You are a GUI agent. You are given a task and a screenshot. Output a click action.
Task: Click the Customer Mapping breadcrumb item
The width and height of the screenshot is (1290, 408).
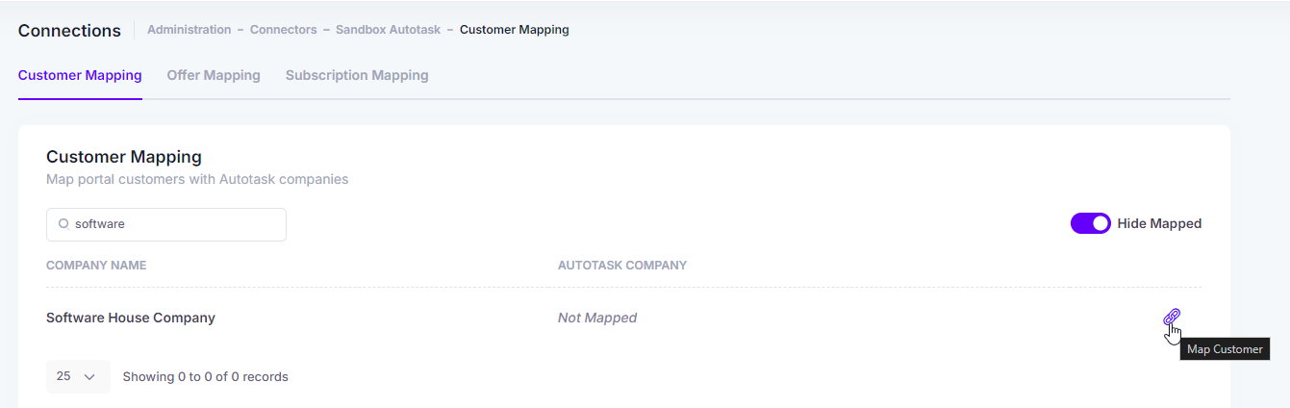click(515, 30)
